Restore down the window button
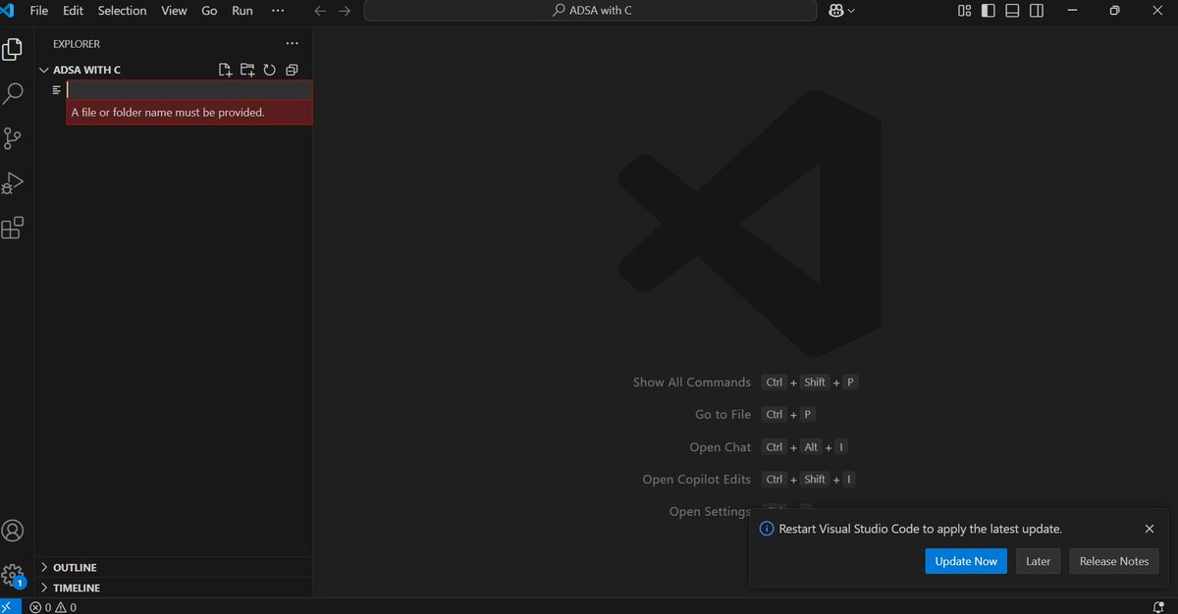Viewport: 1178px width, 614px height. click(x=1114, y=11)
